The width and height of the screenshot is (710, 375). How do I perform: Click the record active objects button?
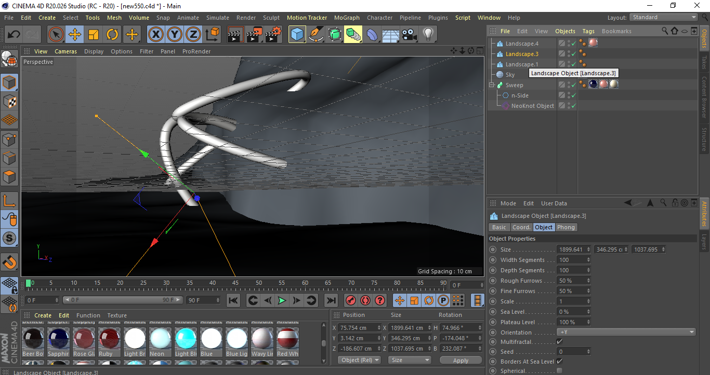point(351,300)
